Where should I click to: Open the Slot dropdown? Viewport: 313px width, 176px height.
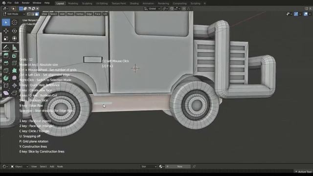[149, 166]
